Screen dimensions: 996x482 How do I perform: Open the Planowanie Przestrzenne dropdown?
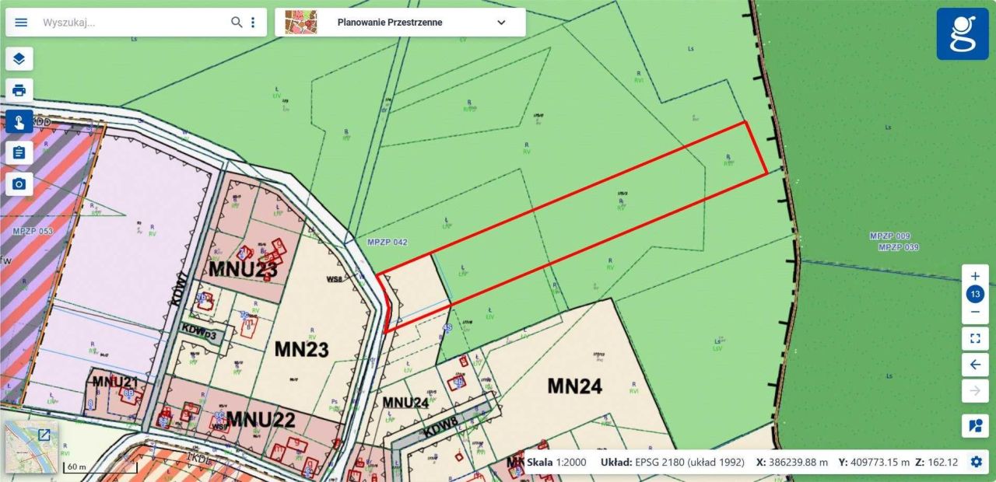(501, 23)
